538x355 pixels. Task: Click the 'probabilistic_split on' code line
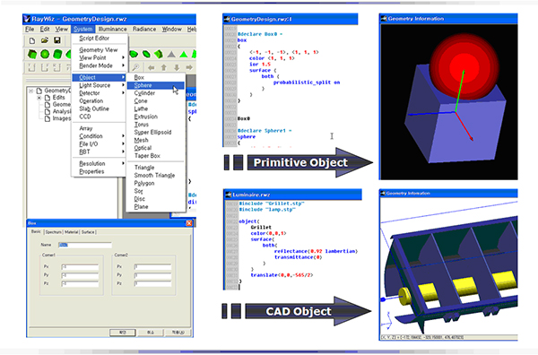(x=307, y=82)
